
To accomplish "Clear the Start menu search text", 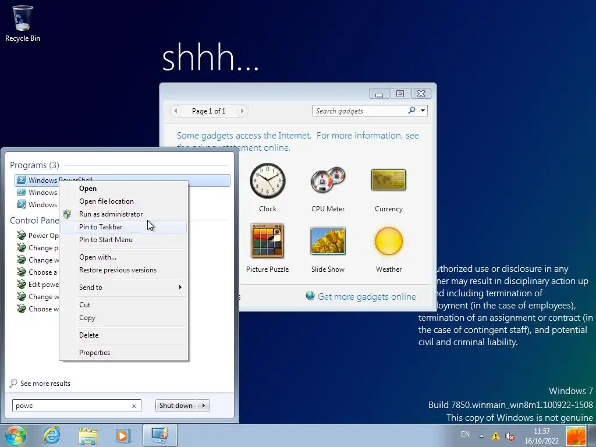I will tap(134, 406).
